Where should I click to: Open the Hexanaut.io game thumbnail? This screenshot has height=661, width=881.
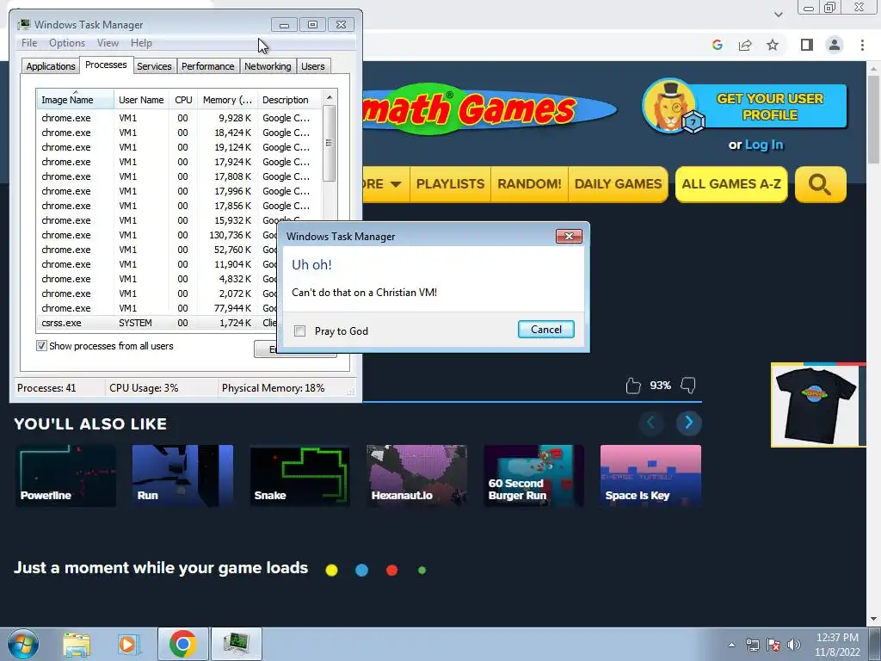click(x=416, y=476)
